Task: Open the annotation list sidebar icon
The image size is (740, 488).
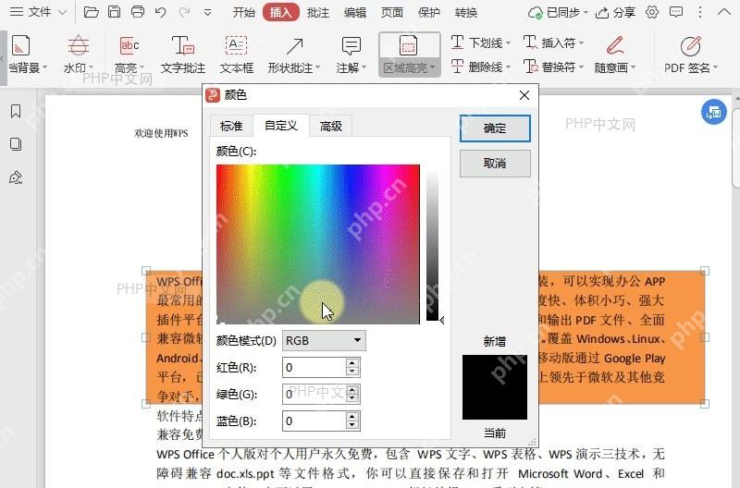Action: click(16, 177)
